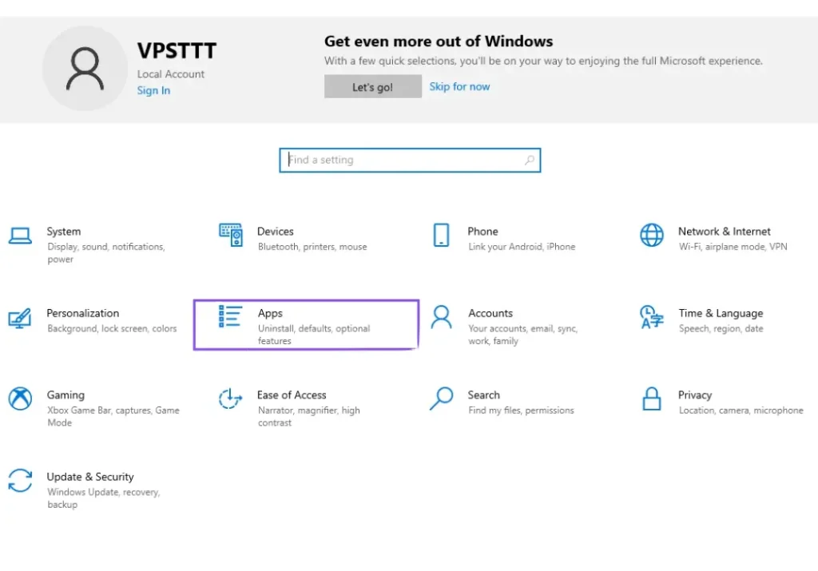Click 'Location, camera, microphone' description

(x=741, y=410)
